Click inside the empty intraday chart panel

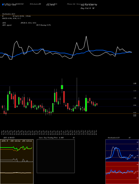pyautogui.click(x=56, y=156)
